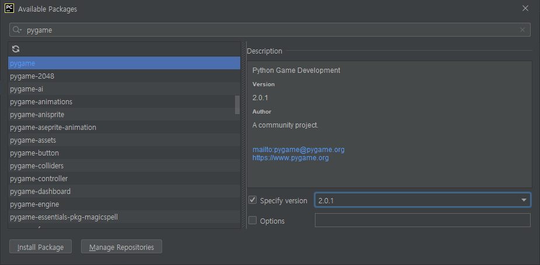This screenshot has height=265, width=540.
Task: Uncheck the Specify version checkbox
Action: [x=253, y=200]
